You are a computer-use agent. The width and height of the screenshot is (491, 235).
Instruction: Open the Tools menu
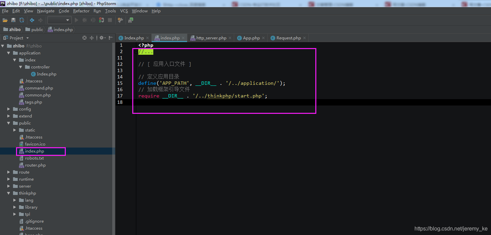110,11
